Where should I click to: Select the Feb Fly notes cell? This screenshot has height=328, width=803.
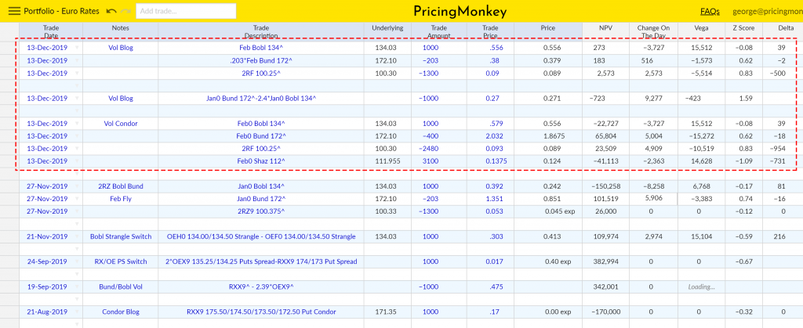pyautogui.click(x=120, y=199)
